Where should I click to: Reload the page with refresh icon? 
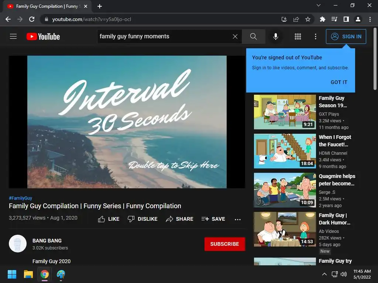pos(32,19)
